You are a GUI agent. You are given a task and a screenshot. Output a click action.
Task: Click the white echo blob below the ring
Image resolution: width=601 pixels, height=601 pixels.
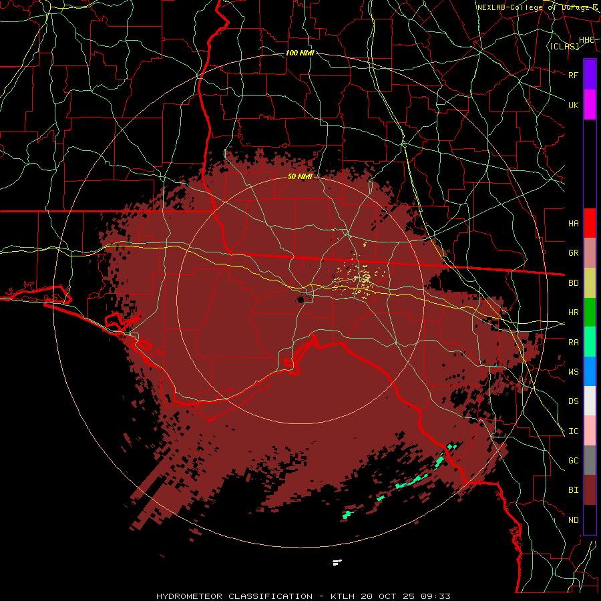click(337, 562)
